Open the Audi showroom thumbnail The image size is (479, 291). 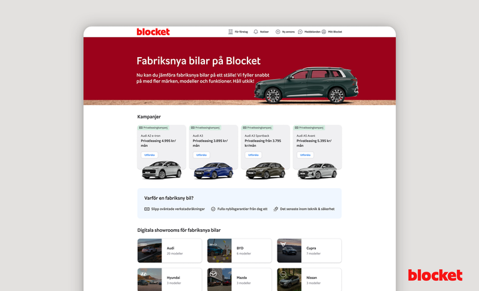click(x=150, y=250)
